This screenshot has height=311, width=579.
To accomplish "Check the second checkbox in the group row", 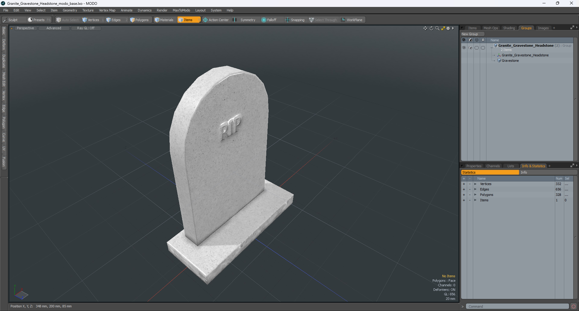I will (483, 48).
